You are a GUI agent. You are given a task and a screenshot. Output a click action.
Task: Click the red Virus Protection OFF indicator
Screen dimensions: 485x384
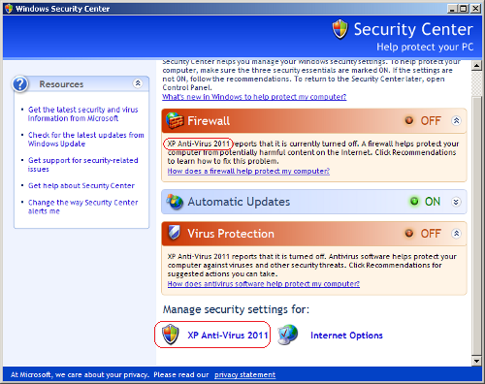tap(409, 233)
